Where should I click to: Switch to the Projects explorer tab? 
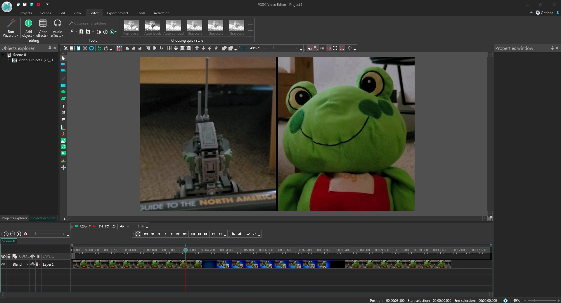(x=14, y=218)
